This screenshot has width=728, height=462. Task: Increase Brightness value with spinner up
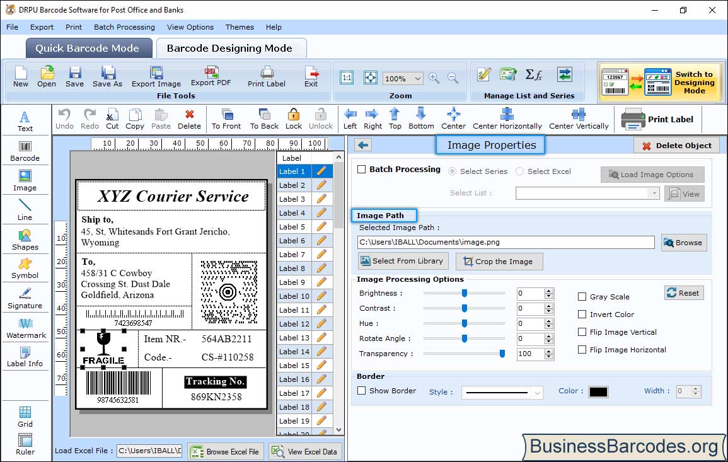click(549, 291)
